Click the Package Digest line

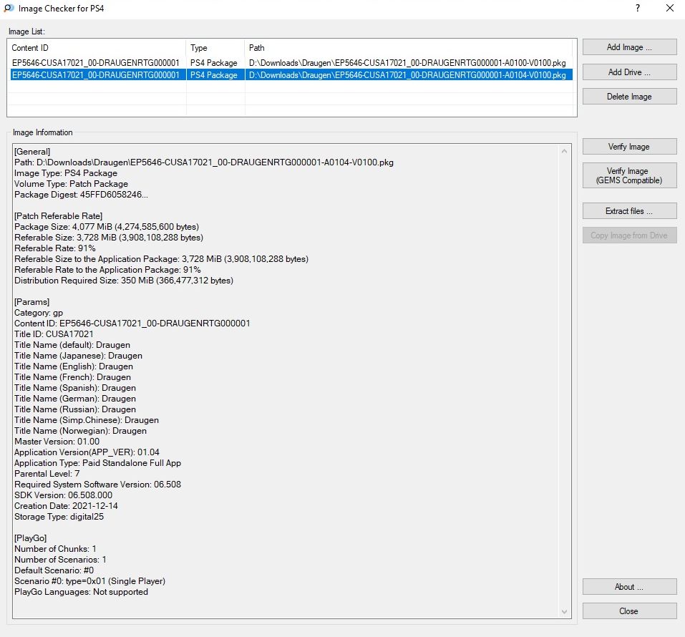pyautogui.click(x=82, y=195)
